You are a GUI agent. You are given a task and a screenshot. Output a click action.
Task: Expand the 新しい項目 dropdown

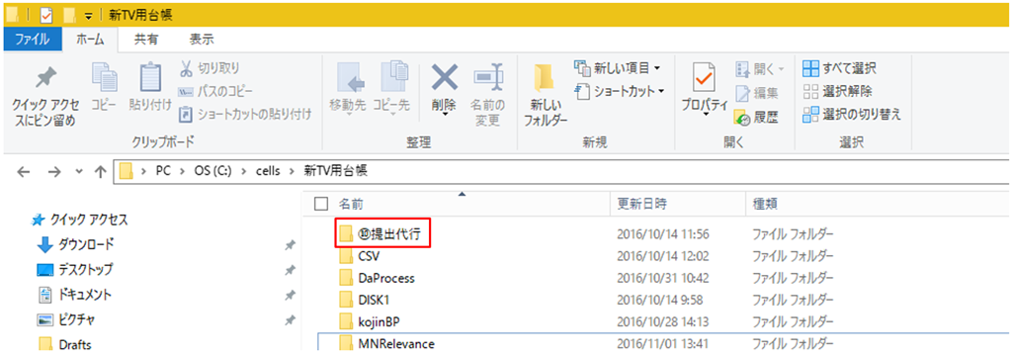[x=657, y=67]
